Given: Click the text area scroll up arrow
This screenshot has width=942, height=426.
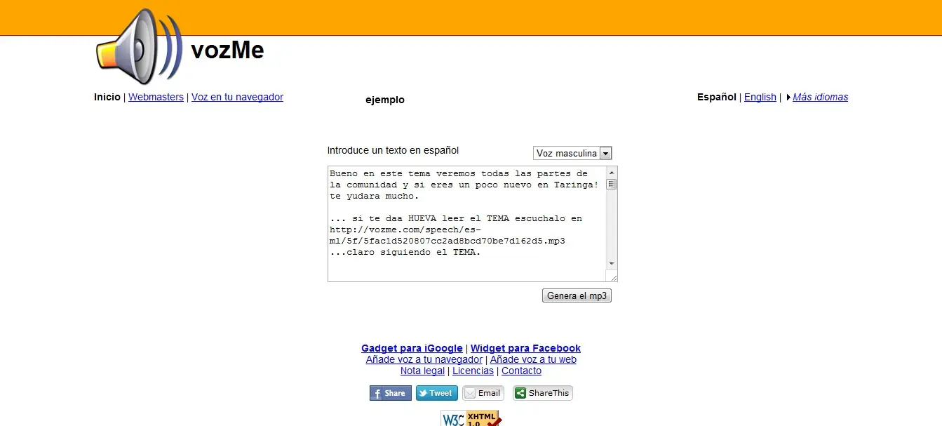Looking at the screenshot, I should point(612,173).
